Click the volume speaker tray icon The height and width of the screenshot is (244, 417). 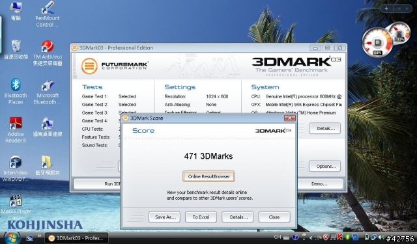click(381, 237)
